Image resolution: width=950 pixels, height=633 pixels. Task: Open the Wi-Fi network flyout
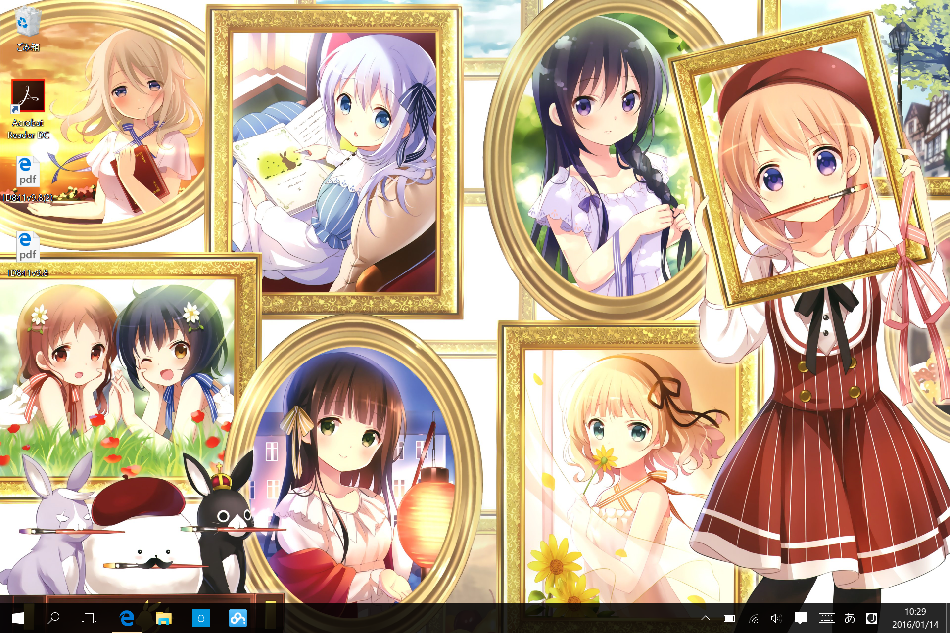tap(754, 618)
